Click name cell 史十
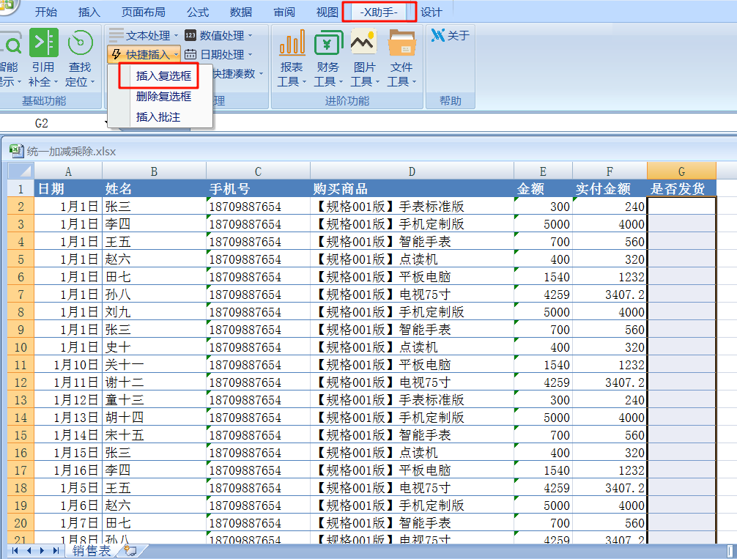Image resolution: width=737 pixels, height=559 pixels. [x=154, y=347]
